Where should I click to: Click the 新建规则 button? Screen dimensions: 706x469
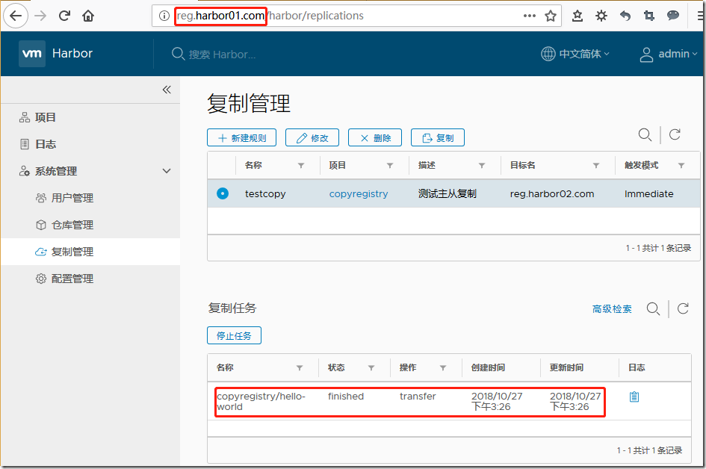tap(241, 137)
